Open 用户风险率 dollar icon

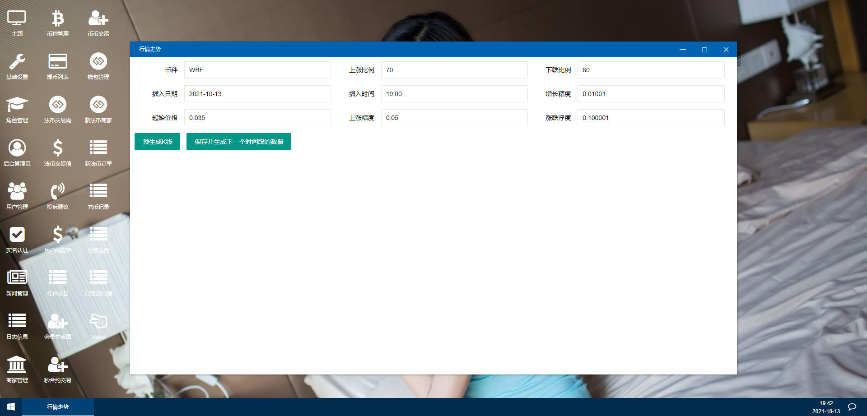(x=58, y=240)
